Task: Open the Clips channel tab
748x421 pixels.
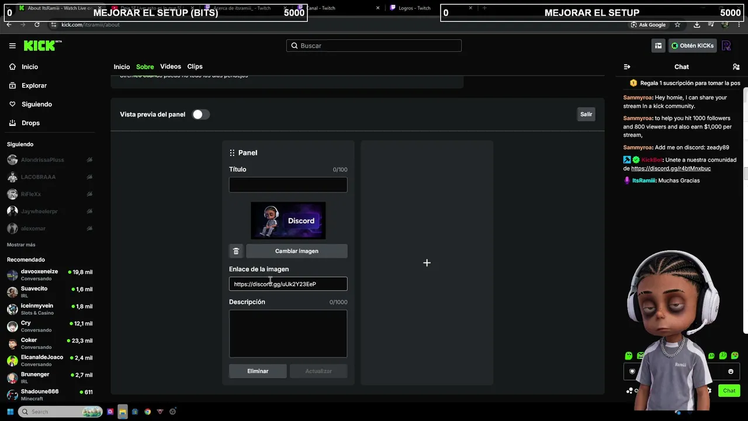Action: coord(195,67)
